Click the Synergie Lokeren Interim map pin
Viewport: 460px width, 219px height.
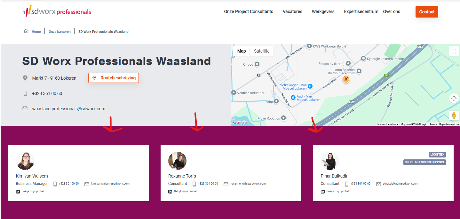363,58
